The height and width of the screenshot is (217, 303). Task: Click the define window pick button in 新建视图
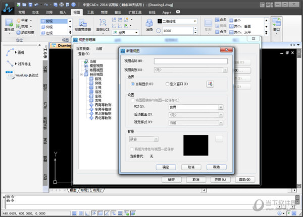(210, 84)
